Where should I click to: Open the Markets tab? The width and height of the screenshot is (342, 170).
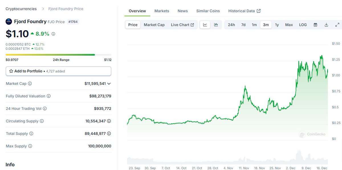(x=162, y=11)
